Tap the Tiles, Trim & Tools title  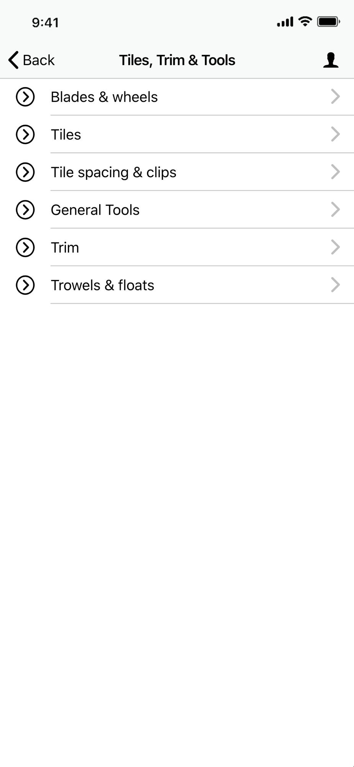[177, 60]
